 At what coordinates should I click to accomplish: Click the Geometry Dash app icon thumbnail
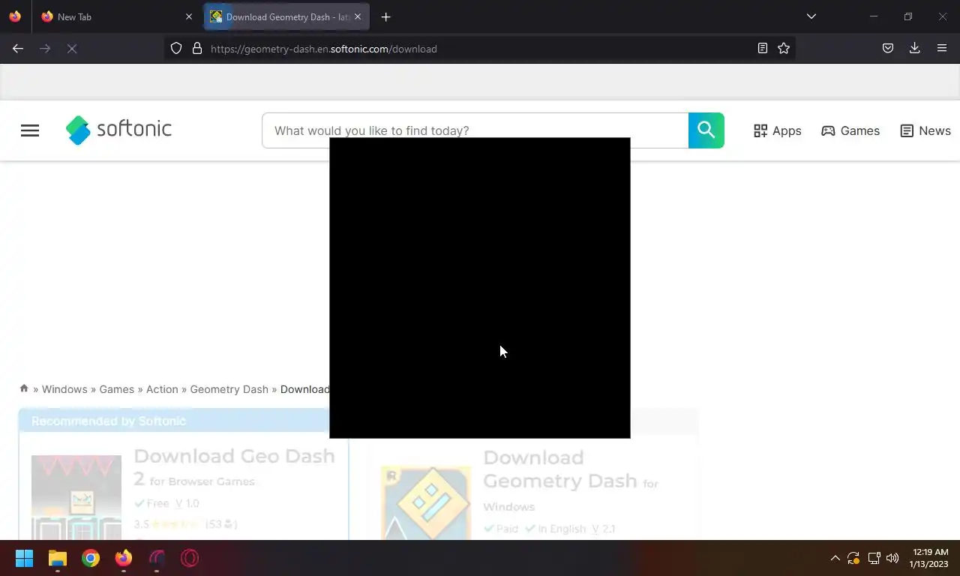coord(426,502)
